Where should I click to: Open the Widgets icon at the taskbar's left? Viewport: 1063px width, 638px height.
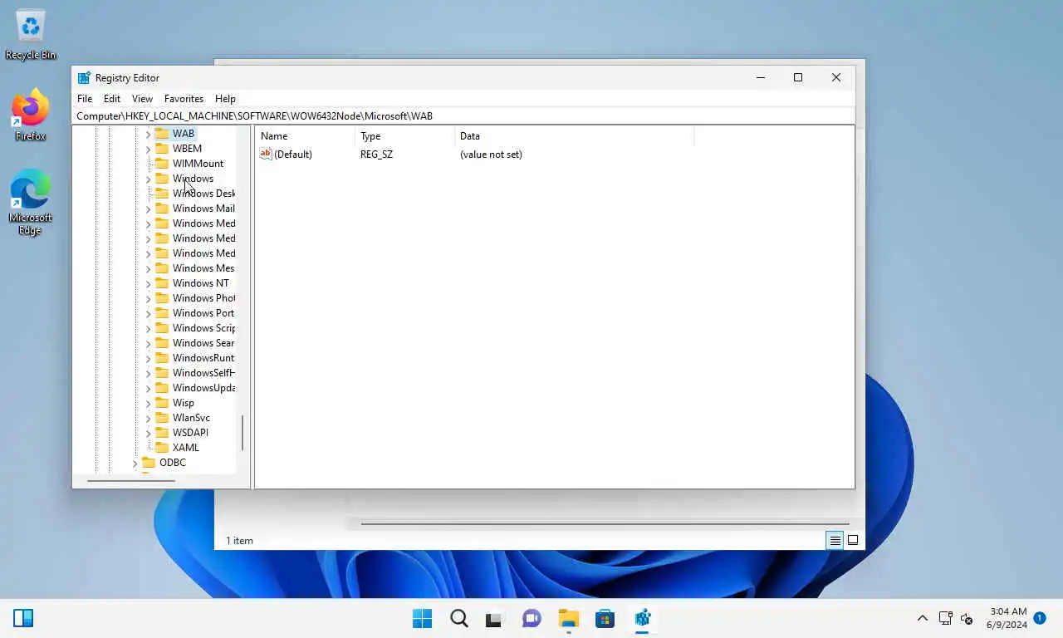tap(23, 618)
